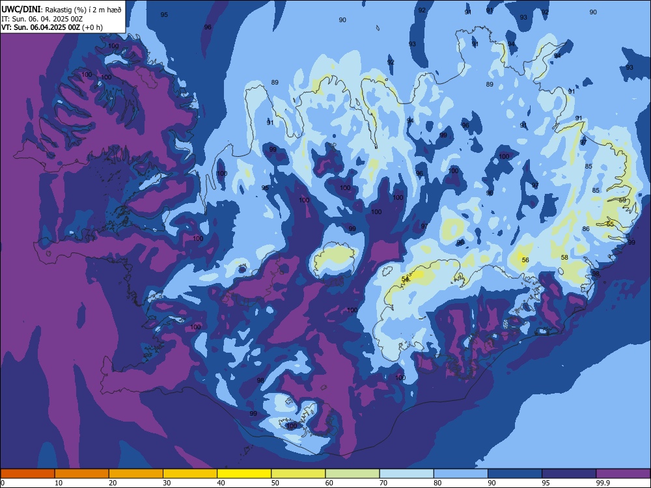Viewport: 651px width, 488px height.
Task: Click the legend tick label '30'
Action: pyautogui.click(x=167, y=483)
